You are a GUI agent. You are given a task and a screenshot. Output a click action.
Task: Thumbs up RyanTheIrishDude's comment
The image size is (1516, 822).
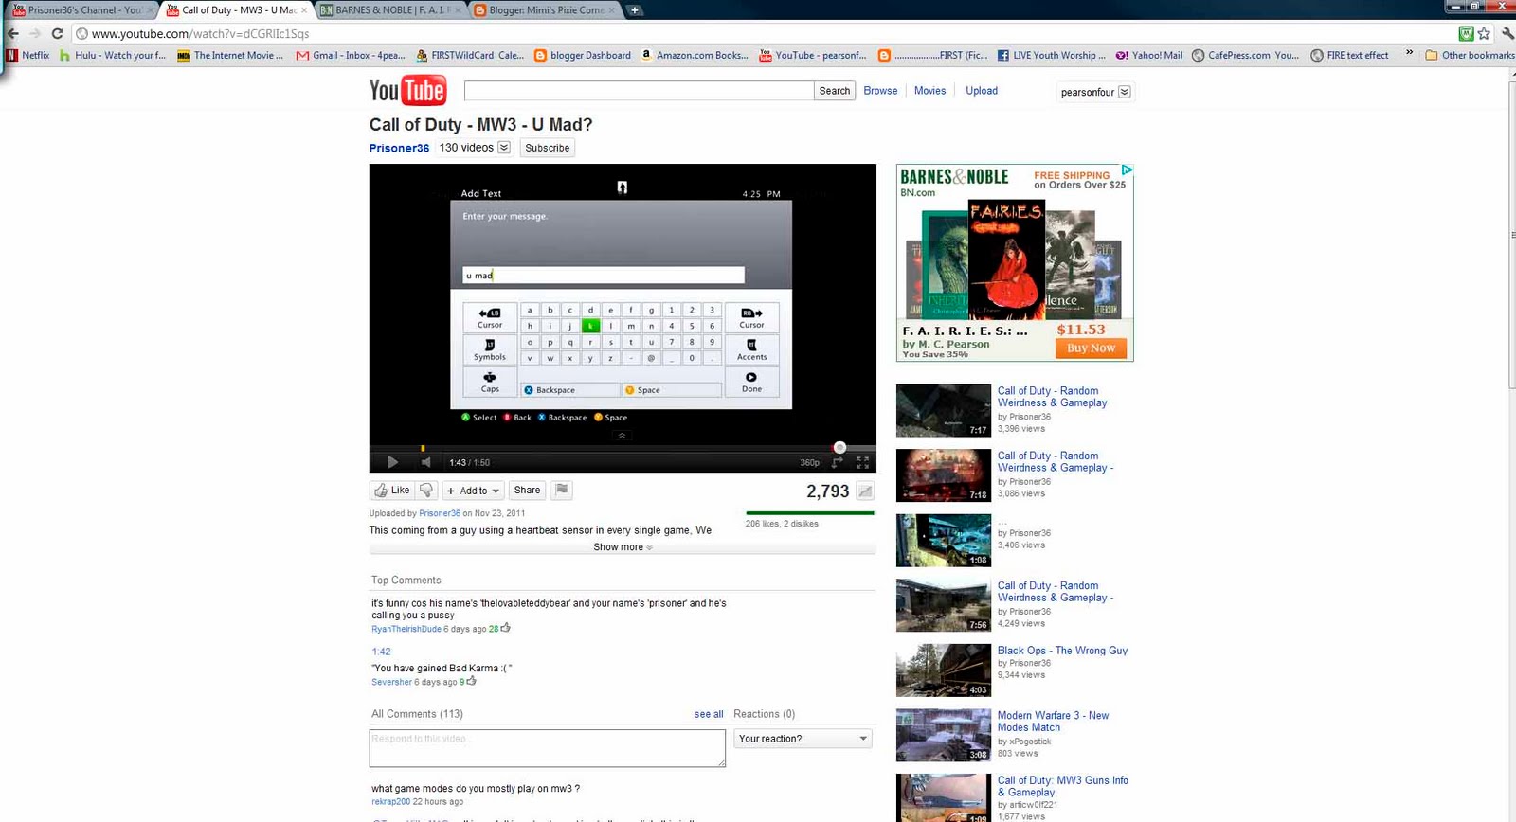(506, 628)
